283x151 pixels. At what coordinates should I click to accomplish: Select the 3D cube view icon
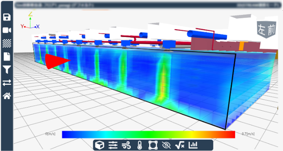[x=100, y=145]
